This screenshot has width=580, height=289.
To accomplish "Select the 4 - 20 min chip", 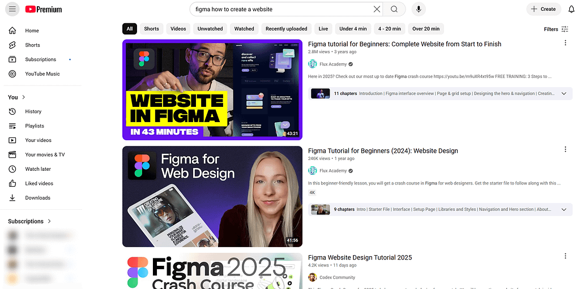I will coord(390,29).
